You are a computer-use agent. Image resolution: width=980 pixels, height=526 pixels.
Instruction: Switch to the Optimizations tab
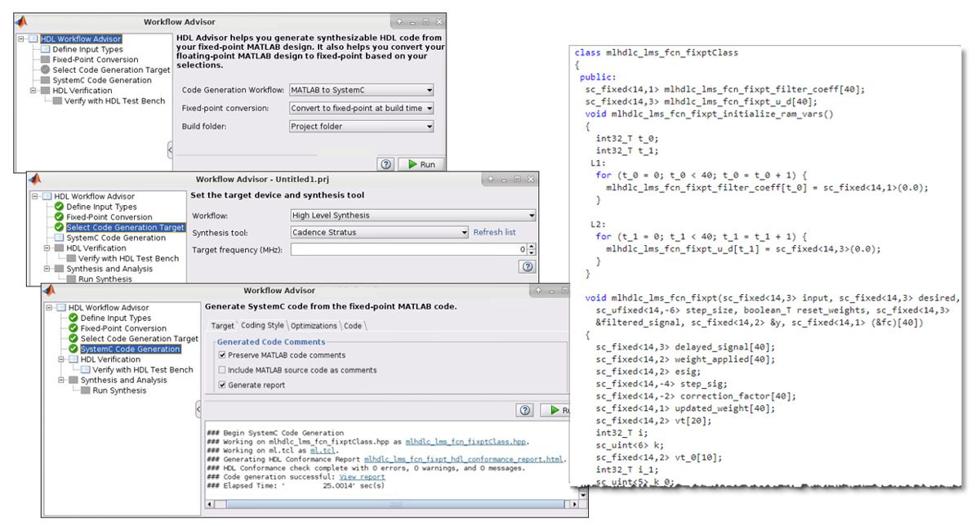pos(313,325)
